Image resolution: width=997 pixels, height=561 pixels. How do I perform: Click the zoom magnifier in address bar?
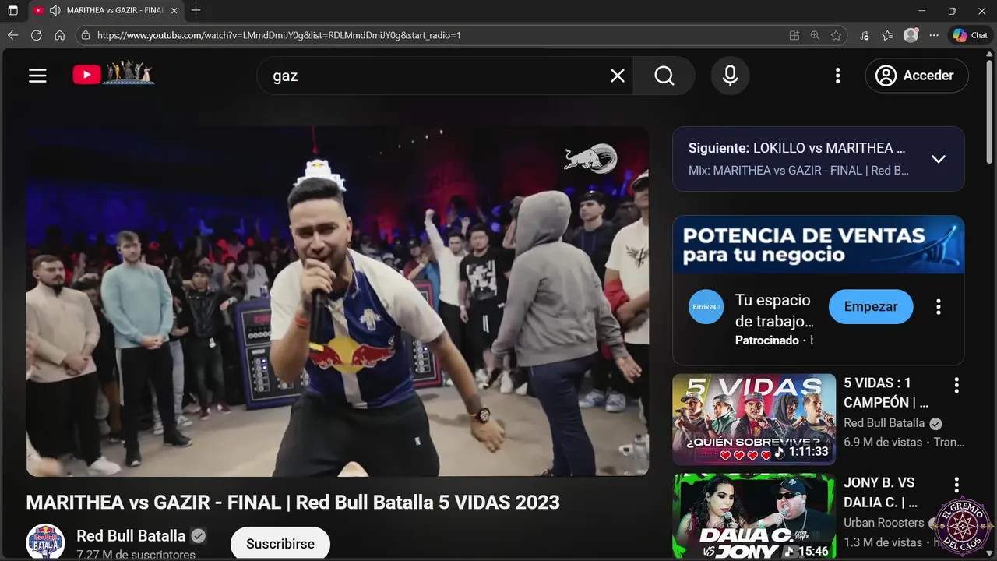815,35
